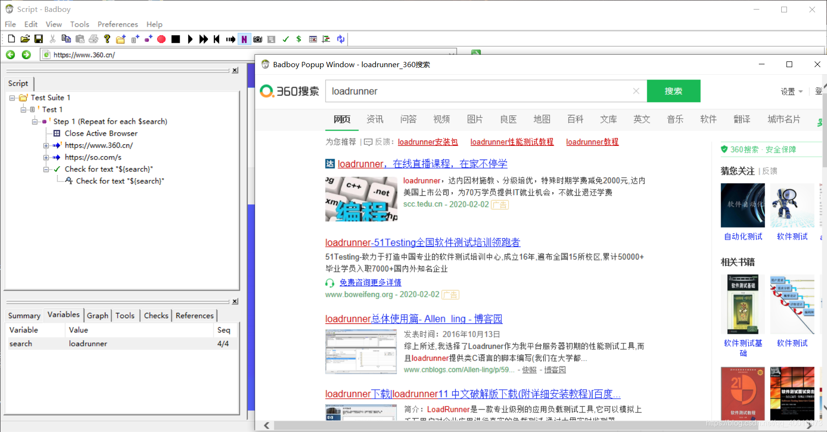Collapse the Test 1 tree node
The width and height of the screenshot is (827, 432).
[x=23, y=110]
